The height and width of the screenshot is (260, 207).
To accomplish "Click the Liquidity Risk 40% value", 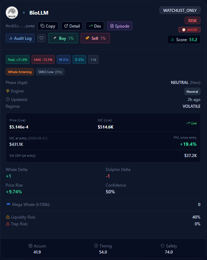I will tap(196, 217).
